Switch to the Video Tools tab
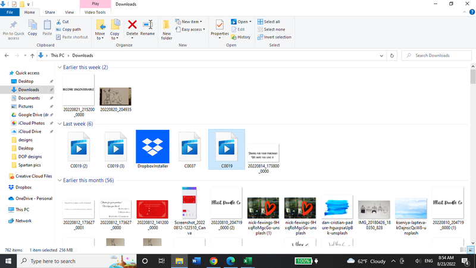The height and width of the screenshot is (268, 476). [x=95, y=12]
